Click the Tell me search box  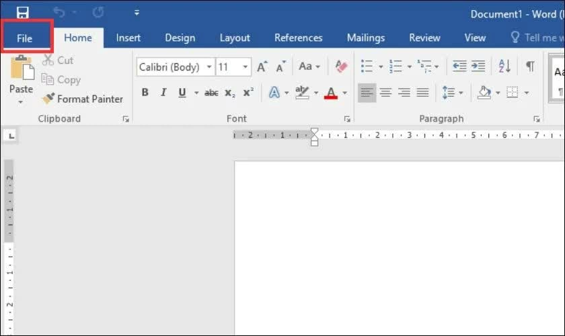click(x=537, y=38)
